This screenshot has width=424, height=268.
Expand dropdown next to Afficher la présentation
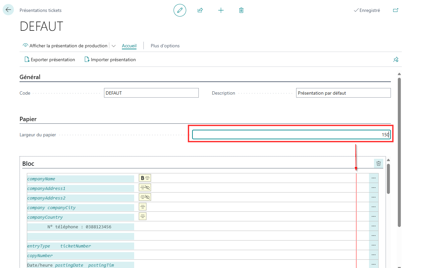pyautogui.click(x=114, y=46)
